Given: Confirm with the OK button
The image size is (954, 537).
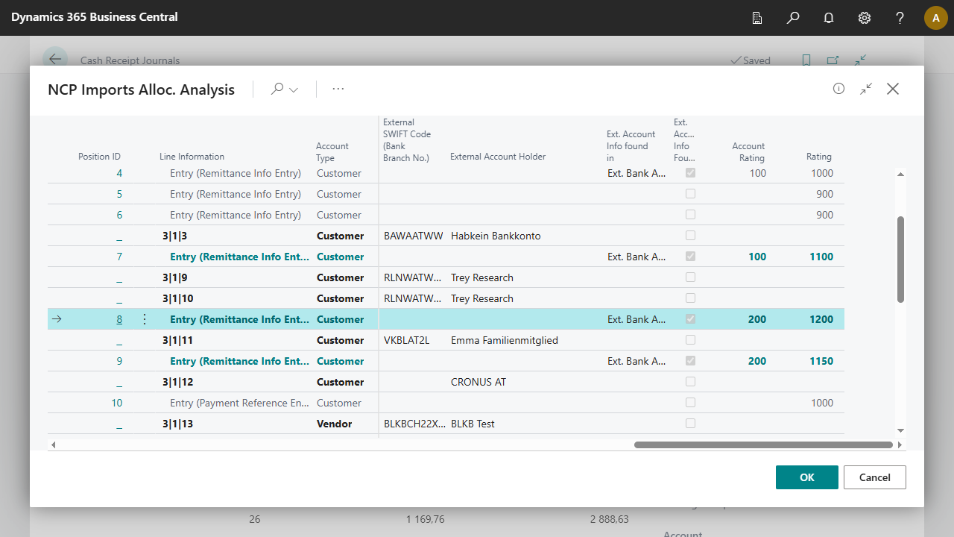Looking at the screenshot, I should click(x=807, y=477).
